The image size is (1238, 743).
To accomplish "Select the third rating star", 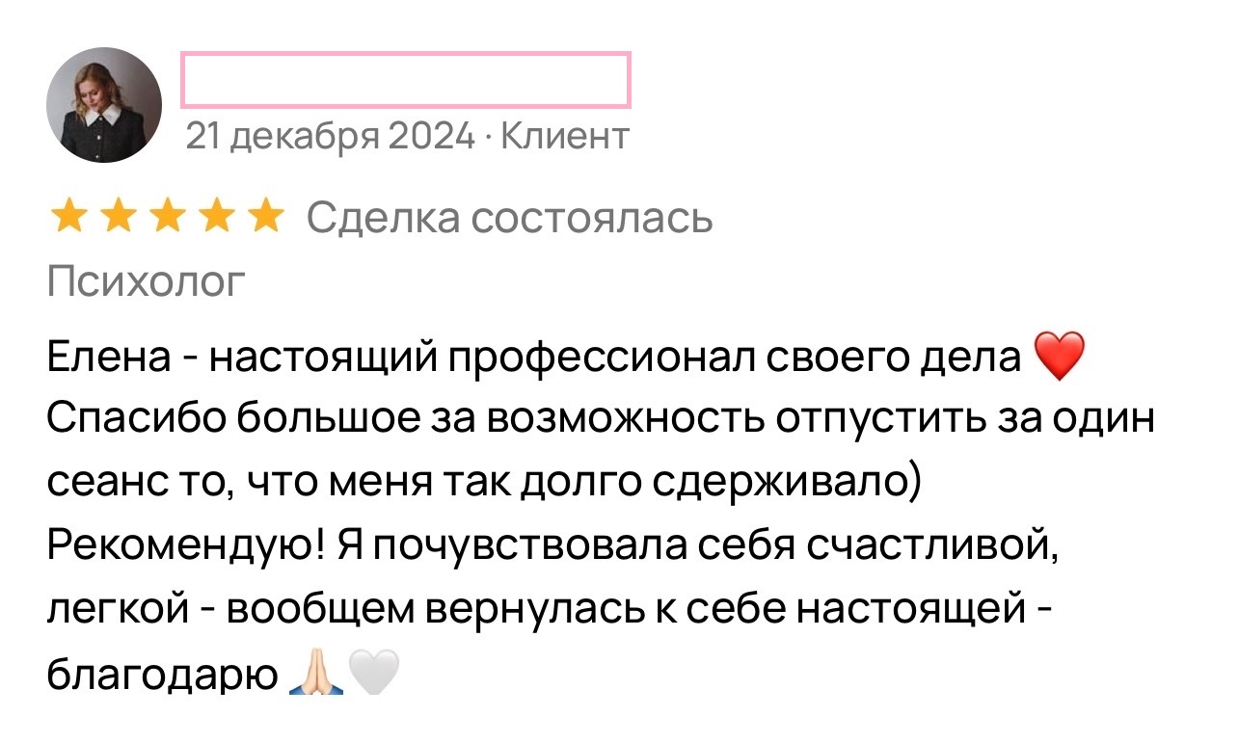I will (167, 219).
